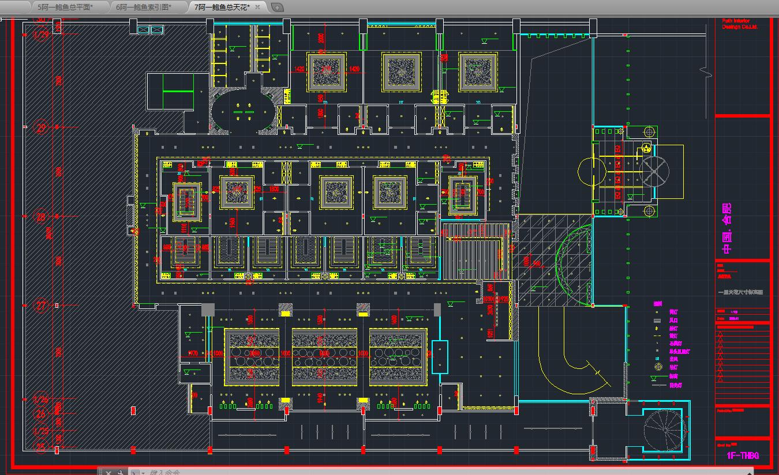Click the new drawing tab plus button
Screen dimensions: 779x475
coord(278,7)
